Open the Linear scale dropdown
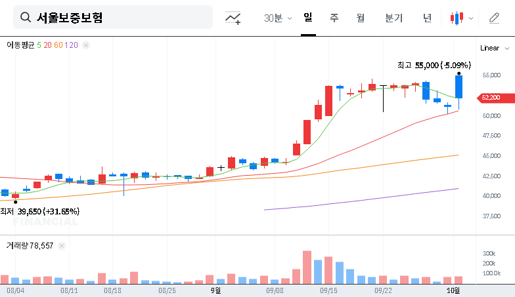The width and height of the screenshot is (515, 297). click(494, 48)
